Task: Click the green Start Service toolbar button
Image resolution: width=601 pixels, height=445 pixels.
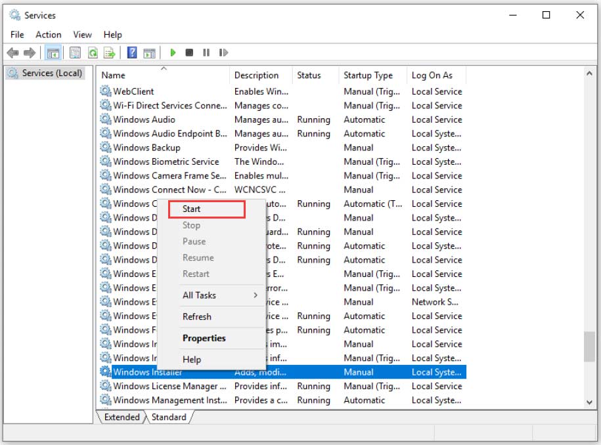Action: (x=173, y=53)
